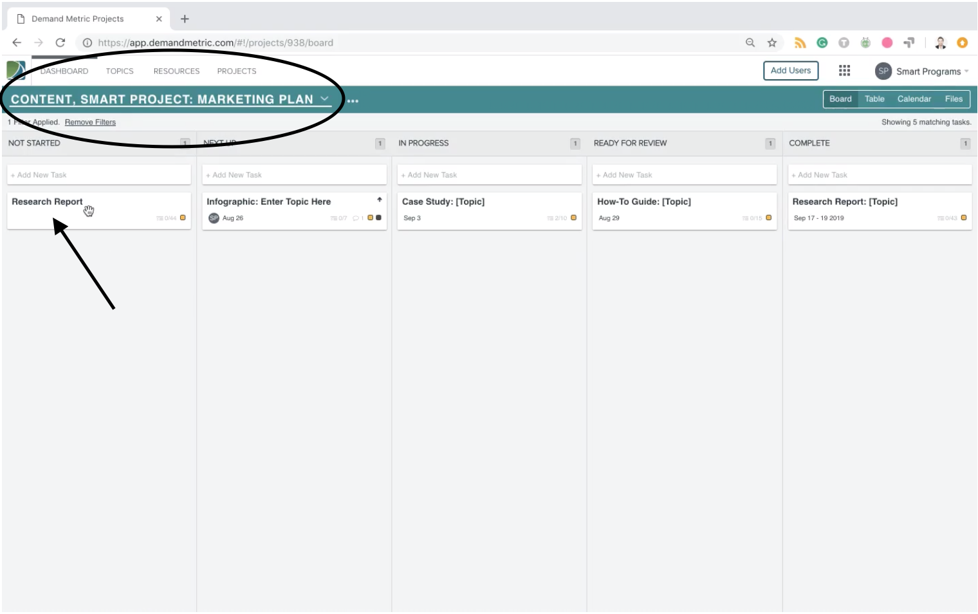Click the gray T extension icon
978x614 pixels.
(x=844, y=42)
